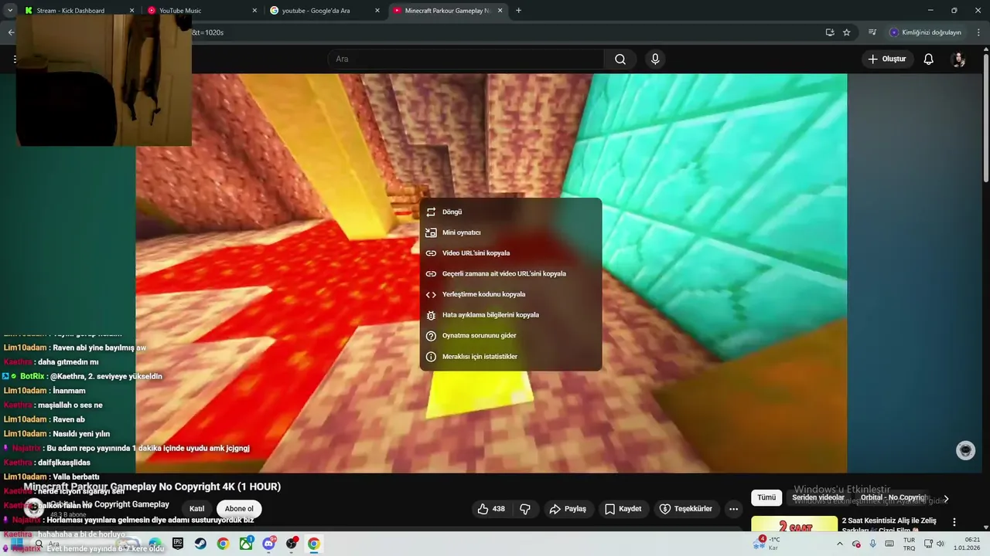This screenshot has width=990, height=556.
Task: Select the Tümü filter chip
Action: pos(766,498)
